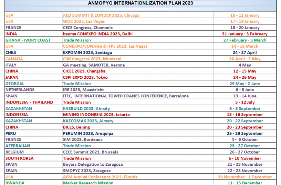Click 'CECE Congress, Chamonix' cell
This screenshot has width=281, height=185.
tap(138, 28)
